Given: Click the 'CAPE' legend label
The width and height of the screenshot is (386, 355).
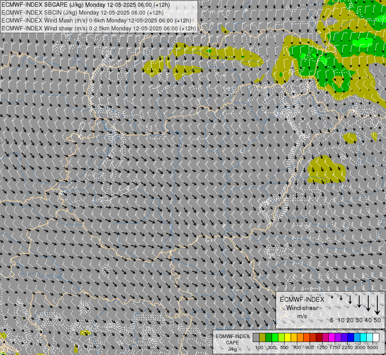Looking at the screenshot, I should click(232, 343).
